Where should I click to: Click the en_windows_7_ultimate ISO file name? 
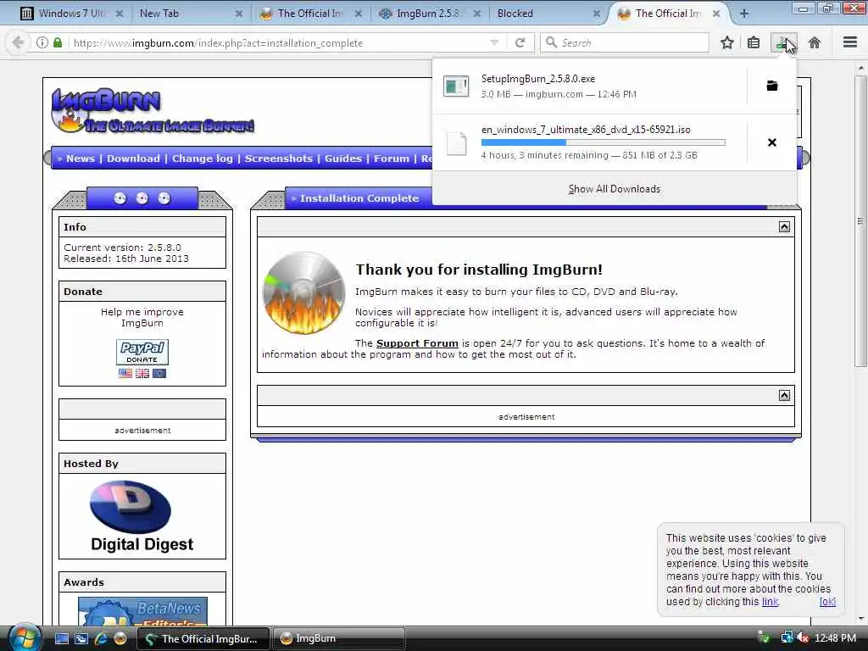click(x=586, y=130)
